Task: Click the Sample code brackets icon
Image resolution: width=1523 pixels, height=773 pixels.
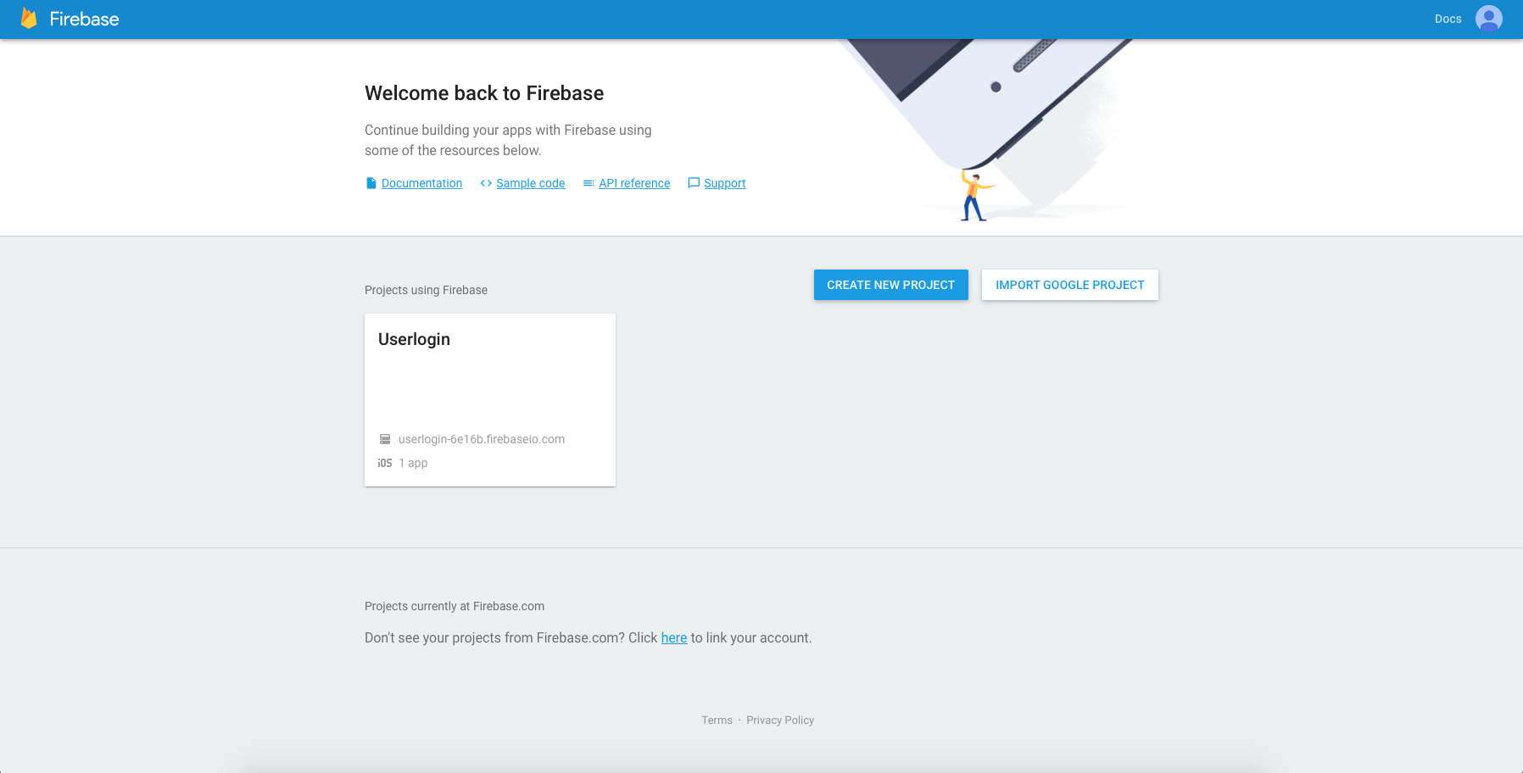Action: tap(486, 183)
